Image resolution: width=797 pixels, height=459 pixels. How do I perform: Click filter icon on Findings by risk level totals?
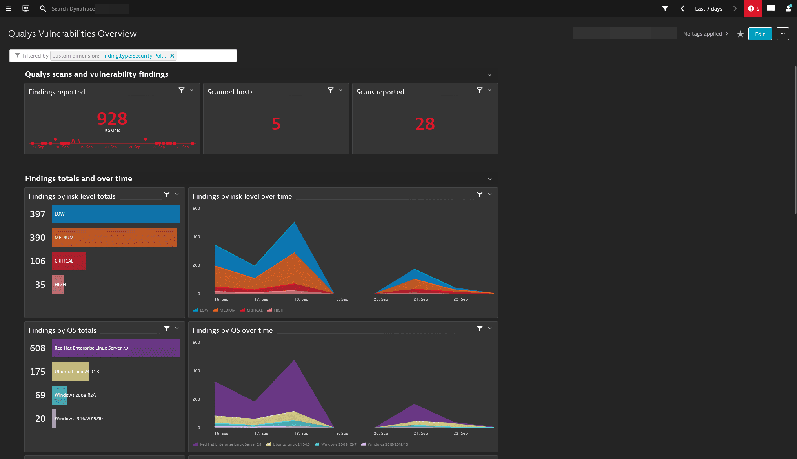167,194
